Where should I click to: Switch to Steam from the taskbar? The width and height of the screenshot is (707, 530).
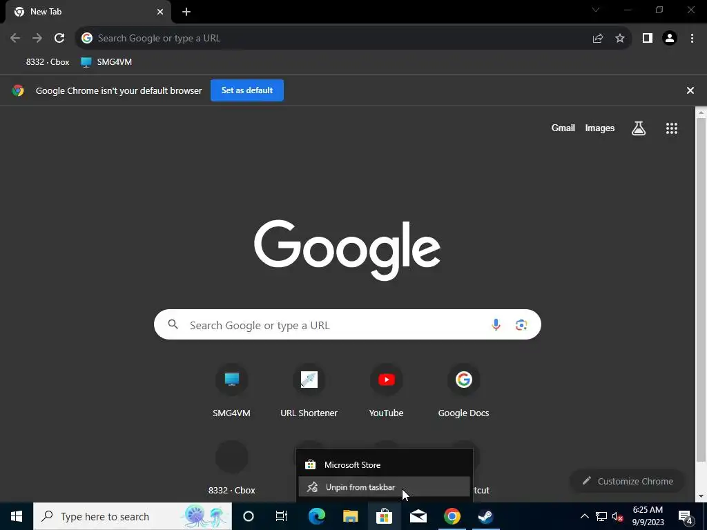pyautogui.click(x=485, y=516)
